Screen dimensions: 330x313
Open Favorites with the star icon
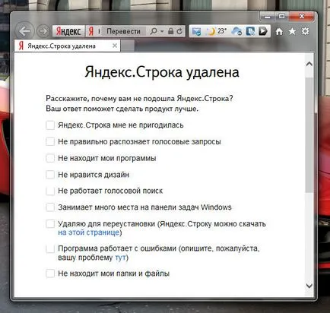point(292,31)
